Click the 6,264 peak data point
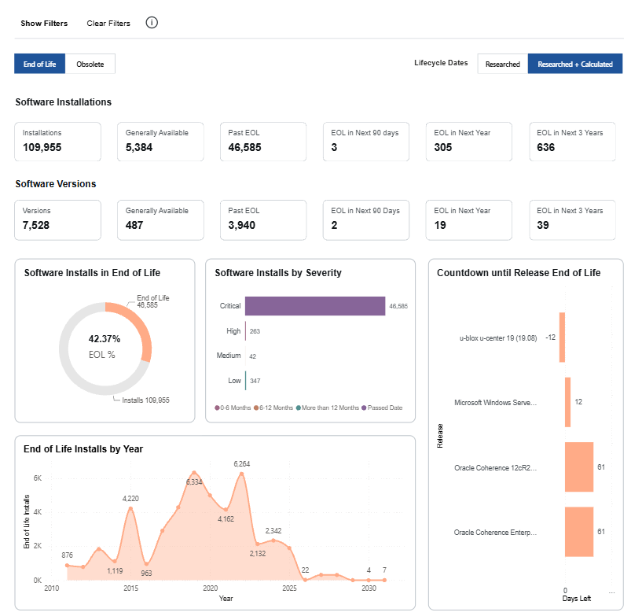This screenshot has width=631, height=616. [x=242, y=474]
